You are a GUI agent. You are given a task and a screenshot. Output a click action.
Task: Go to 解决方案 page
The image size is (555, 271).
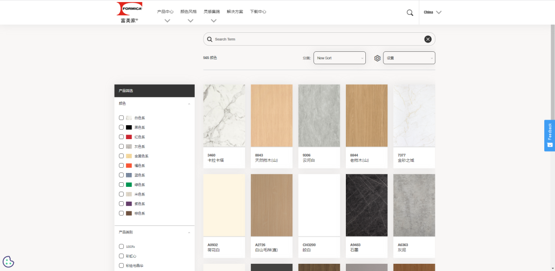tap(235, 12)
